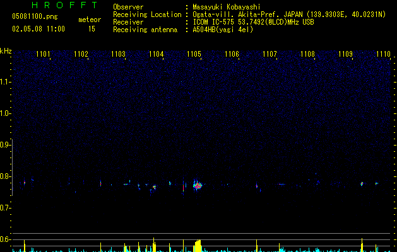Click the 'Observer' field label
Screen dimensions: 397x252
[128, 7]
